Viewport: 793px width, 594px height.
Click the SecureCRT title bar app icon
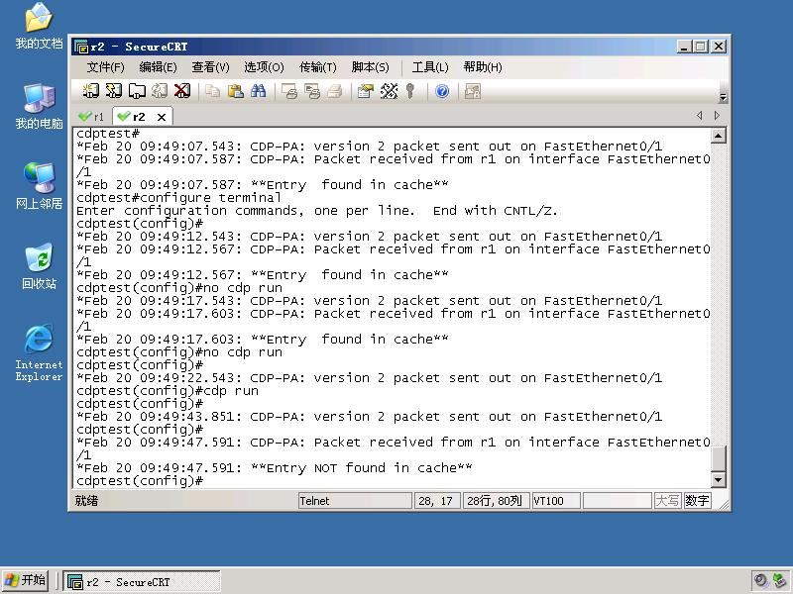(x=81, y=47)
